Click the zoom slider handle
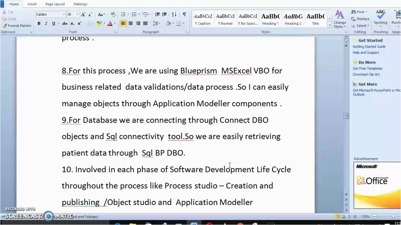 coord(393,217)
